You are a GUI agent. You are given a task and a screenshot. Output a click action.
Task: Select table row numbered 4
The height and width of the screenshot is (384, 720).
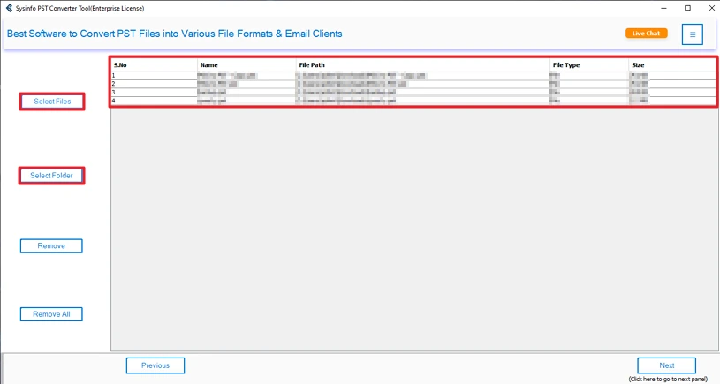pos(413,101)
